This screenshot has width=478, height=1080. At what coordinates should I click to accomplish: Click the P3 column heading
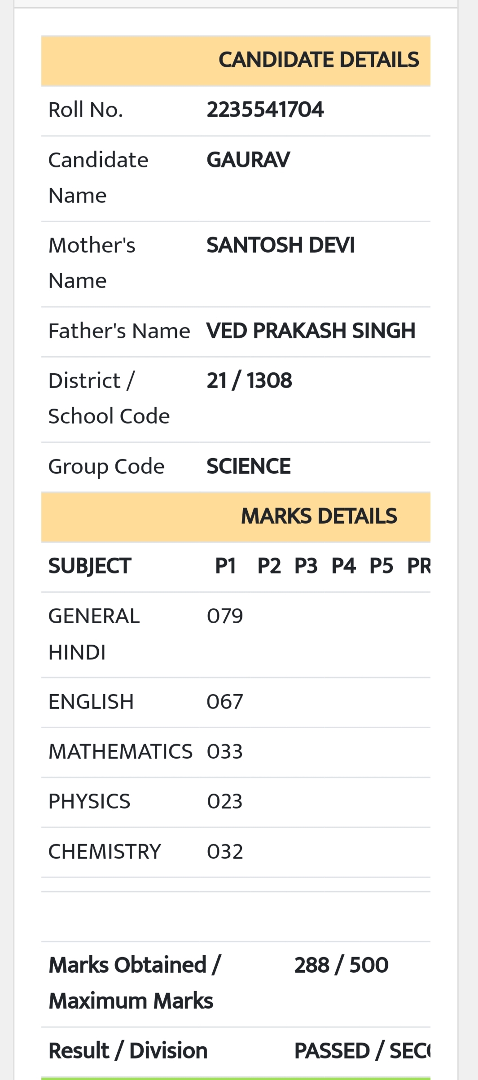[306, 566]
